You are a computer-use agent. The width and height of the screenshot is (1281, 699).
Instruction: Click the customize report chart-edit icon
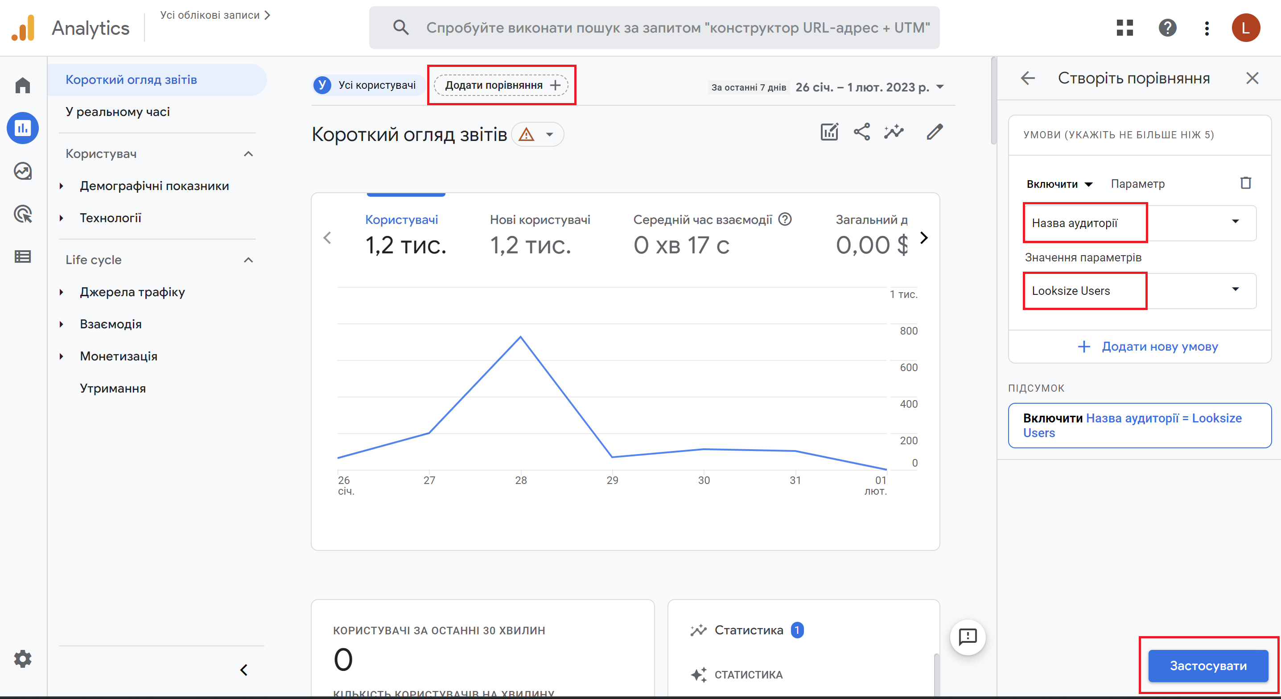coord(829,132)
